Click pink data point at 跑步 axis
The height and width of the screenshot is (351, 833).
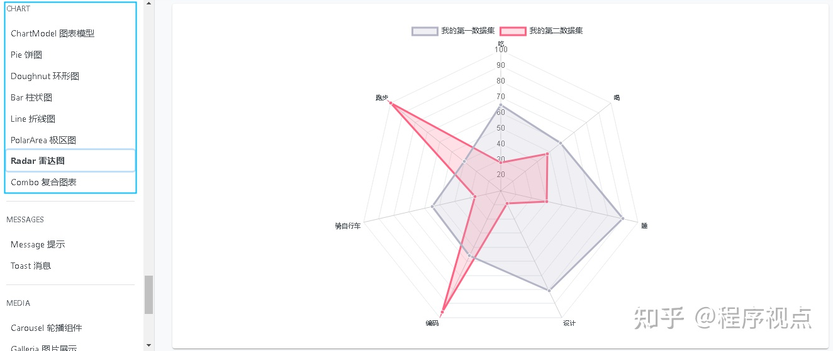tap(391, 104)
